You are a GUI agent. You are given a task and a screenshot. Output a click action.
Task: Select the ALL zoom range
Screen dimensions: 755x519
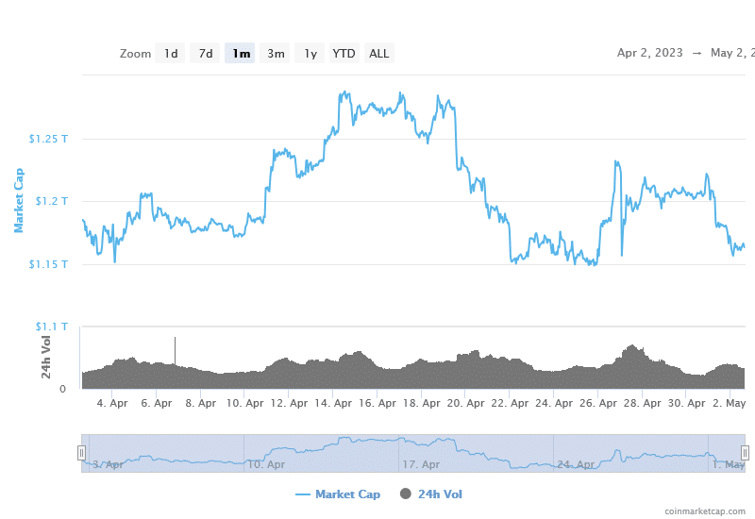(379, 54)
